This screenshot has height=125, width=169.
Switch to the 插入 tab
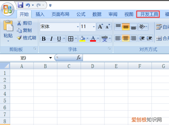coord(40,14)
